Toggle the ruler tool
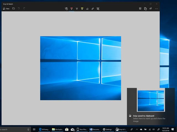Viewport: 177px width, 132px height. point(93,9)
